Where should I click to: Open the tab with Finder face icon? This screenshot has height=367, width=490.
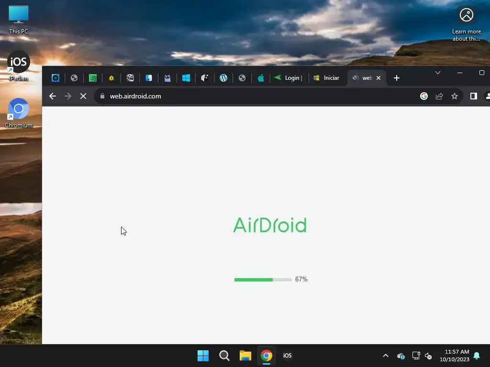tap(149, 78)
